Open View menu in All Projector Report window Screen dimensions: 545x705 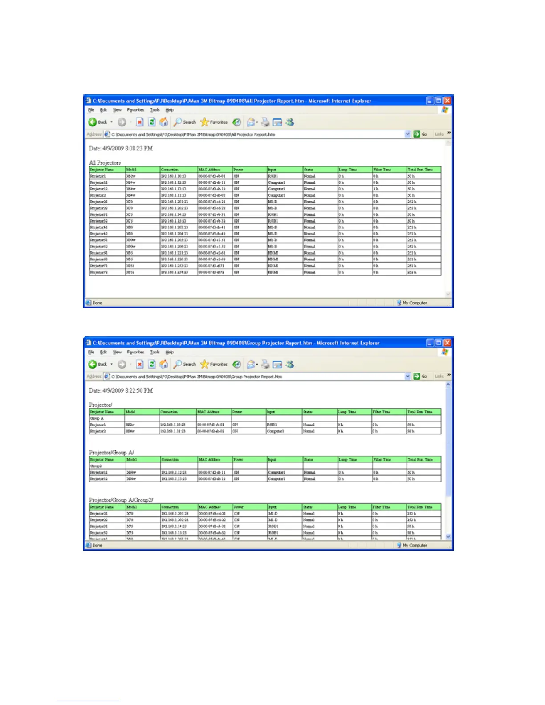[117, 110]
